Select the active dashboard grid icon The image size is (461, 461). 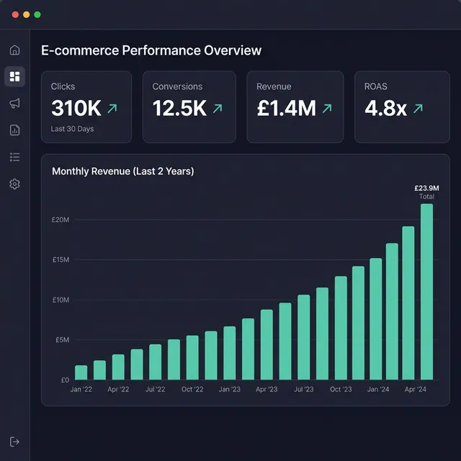tap(14, 77)
